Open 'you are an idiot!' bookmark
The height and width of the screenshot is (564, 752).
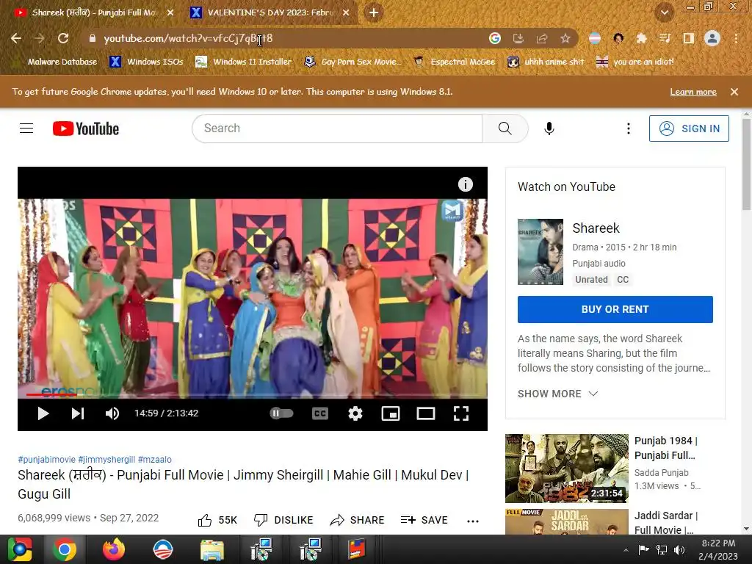[x=635, y=62]
